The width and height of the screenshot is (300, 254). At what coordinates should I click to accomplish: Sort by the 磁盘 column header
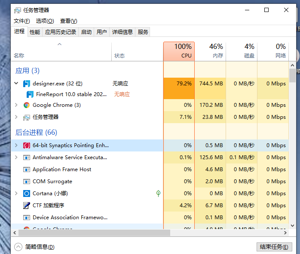point(242,51)
